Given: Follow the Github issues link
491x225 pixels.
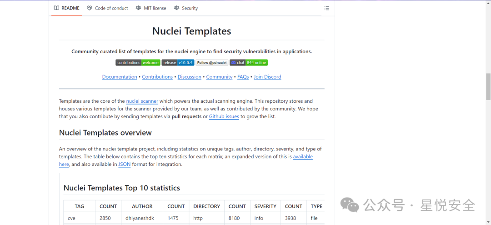Looking at the screenshot, I should point(224,116).
